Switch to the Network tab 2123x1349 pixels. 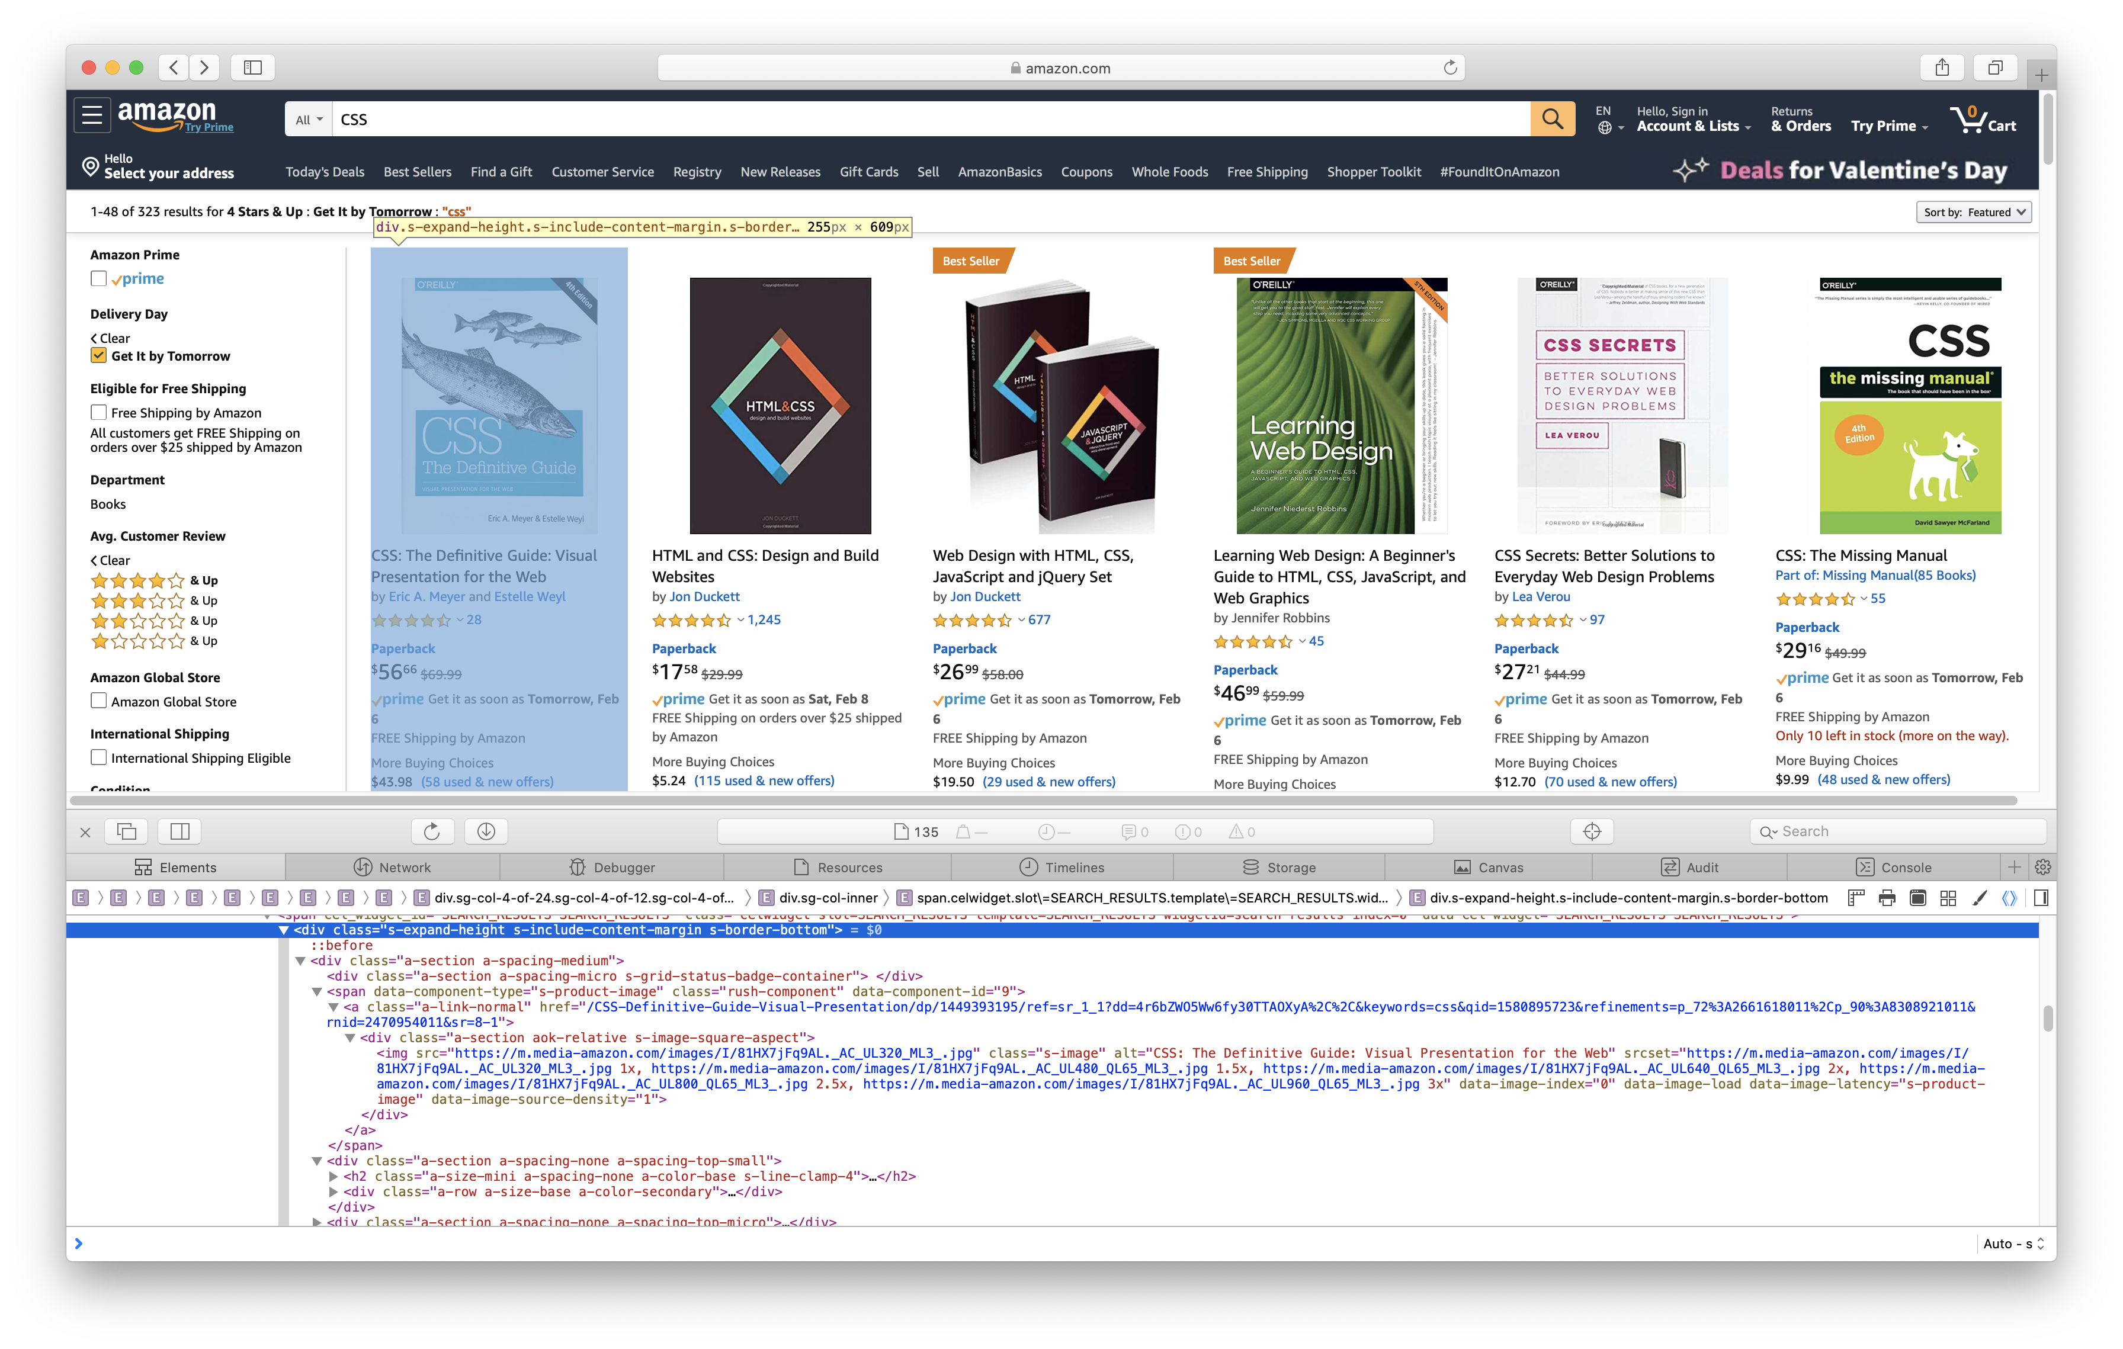392,867
